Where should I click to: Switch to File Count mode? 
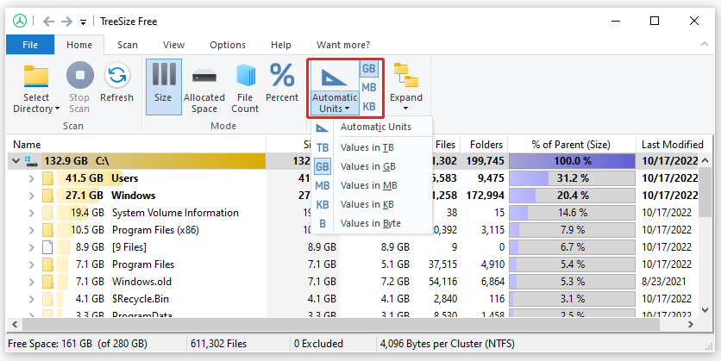[x=245, y=88]
